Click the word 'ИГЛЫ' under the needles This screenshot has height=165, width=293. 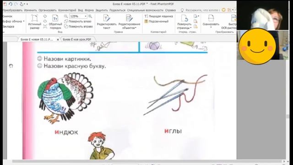click(173, 131)
